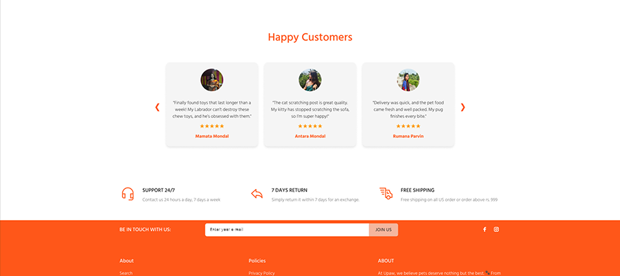Click Antara Mondal's profile photo
This screenshot has width=620, height=276.
click(310, 80)
